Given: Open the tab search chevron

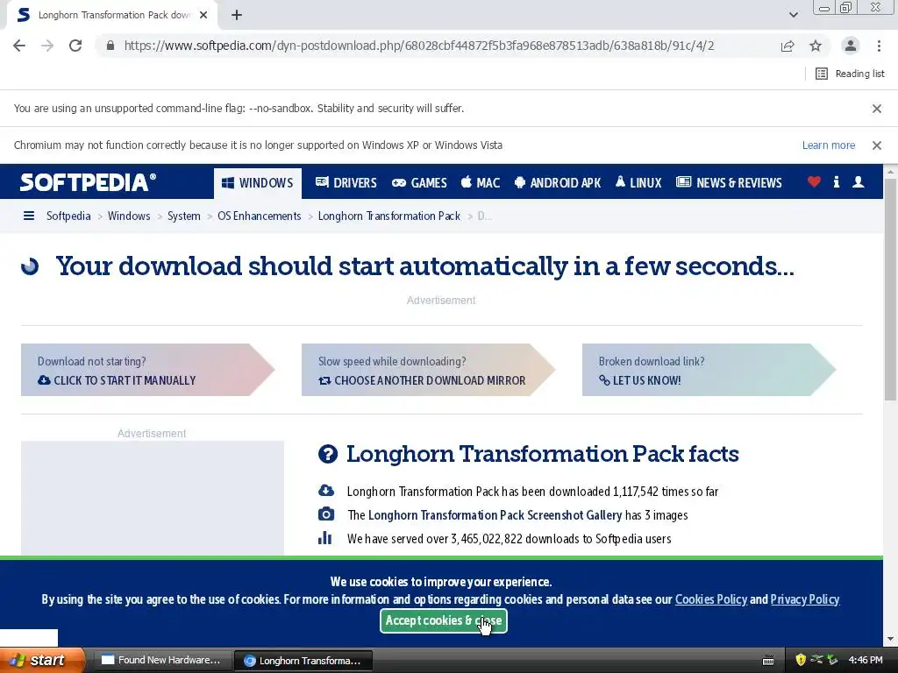Looking at the screenshot, I should click(793, 15).
